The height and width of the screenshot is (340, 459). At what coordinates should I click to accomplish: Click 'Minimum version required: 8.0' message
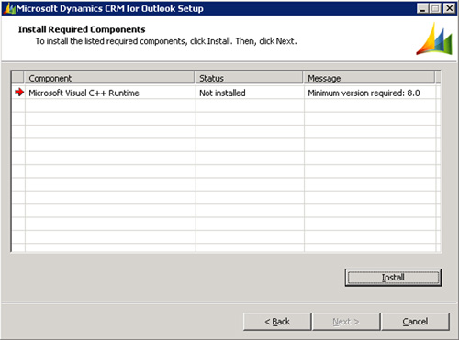tap(364, 93)
